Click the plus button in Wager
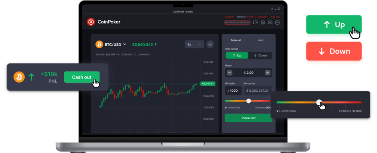This screenshot has width=377, height=153. (267, 73)
